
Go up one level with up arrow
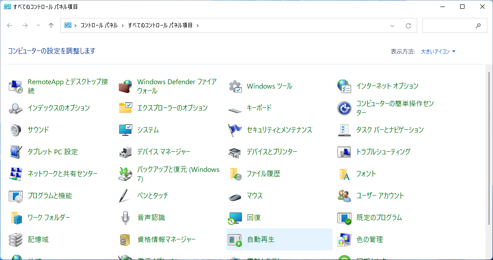pos(51,25)
